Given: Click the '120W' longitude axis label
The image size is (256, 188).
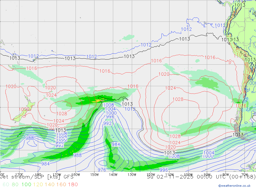Looking at the screenshot, I should point(151,175).
